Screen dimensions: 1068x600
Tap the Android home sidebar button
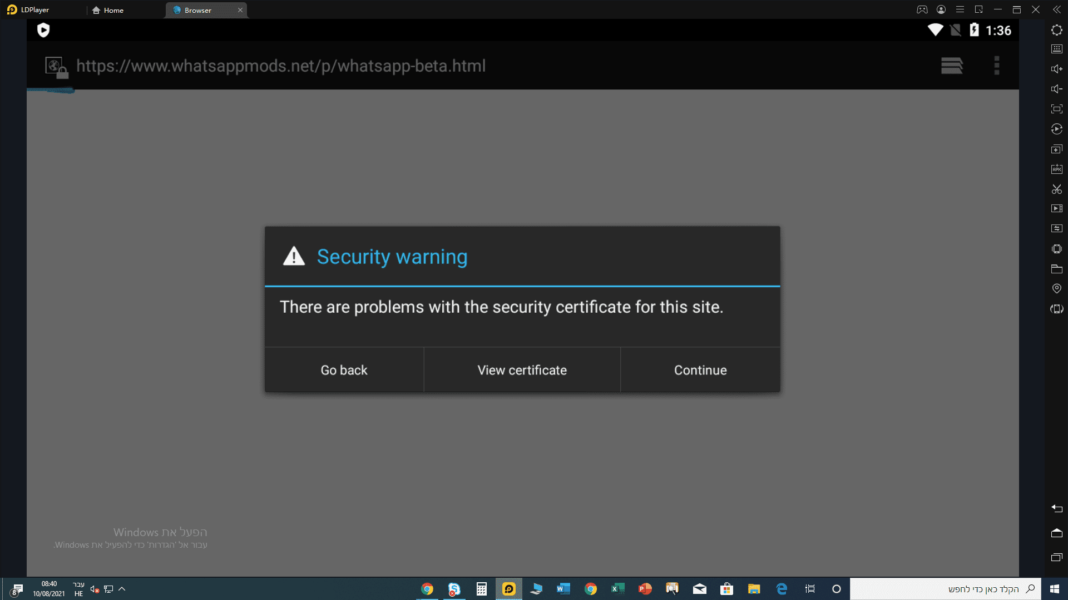[x=1057, y=533]
